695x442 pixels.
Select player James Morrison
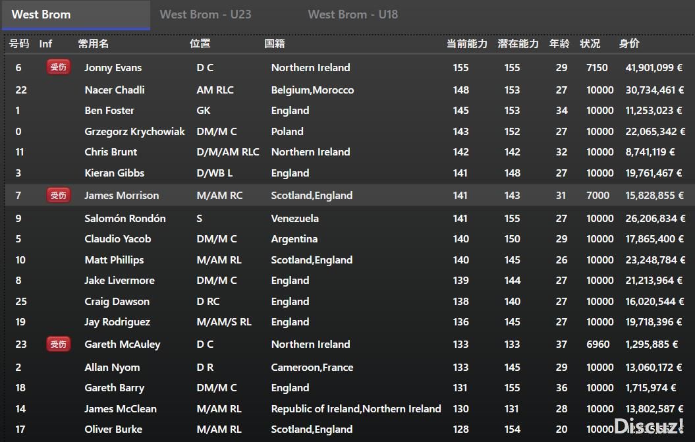tap(121, 196)
